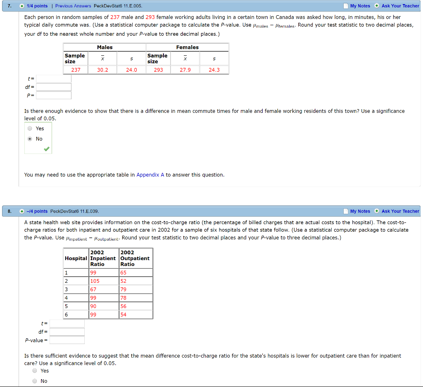
Task: Click 2002 Outpatient Ratio column header
Action: 135,258
